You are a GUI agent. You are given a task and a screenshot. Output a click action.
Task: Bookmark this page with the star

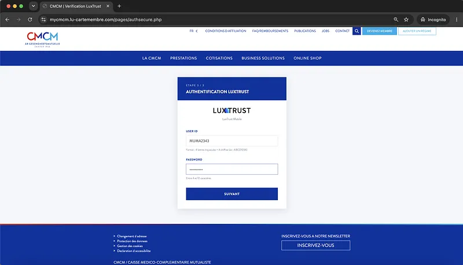[x=406, y=20]
